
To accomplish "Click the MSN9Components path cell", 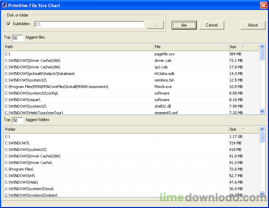I will 57,87.
